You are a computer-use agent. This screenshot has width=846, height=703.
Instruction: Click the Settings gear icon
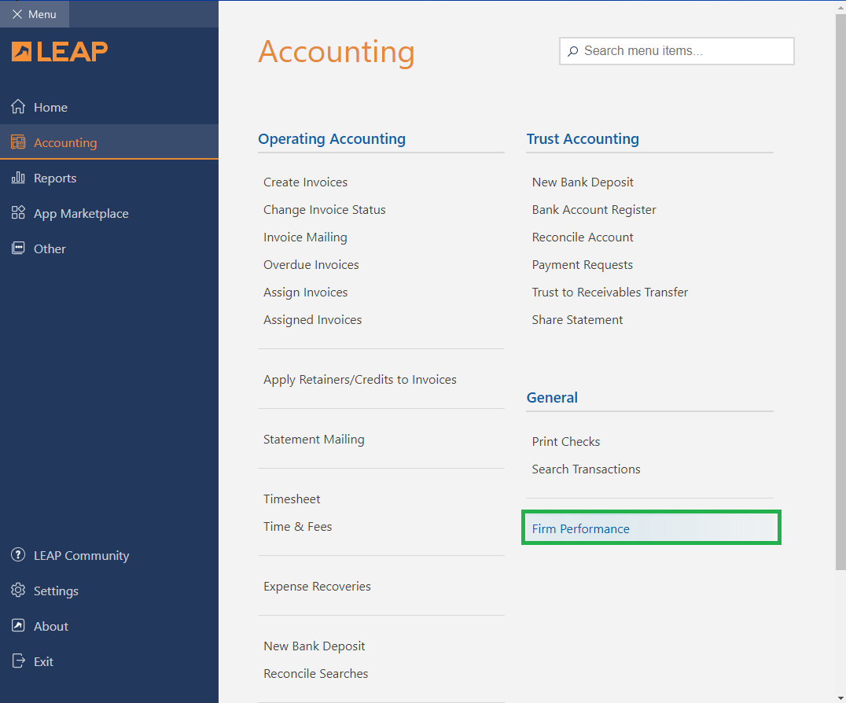(18, 591)
